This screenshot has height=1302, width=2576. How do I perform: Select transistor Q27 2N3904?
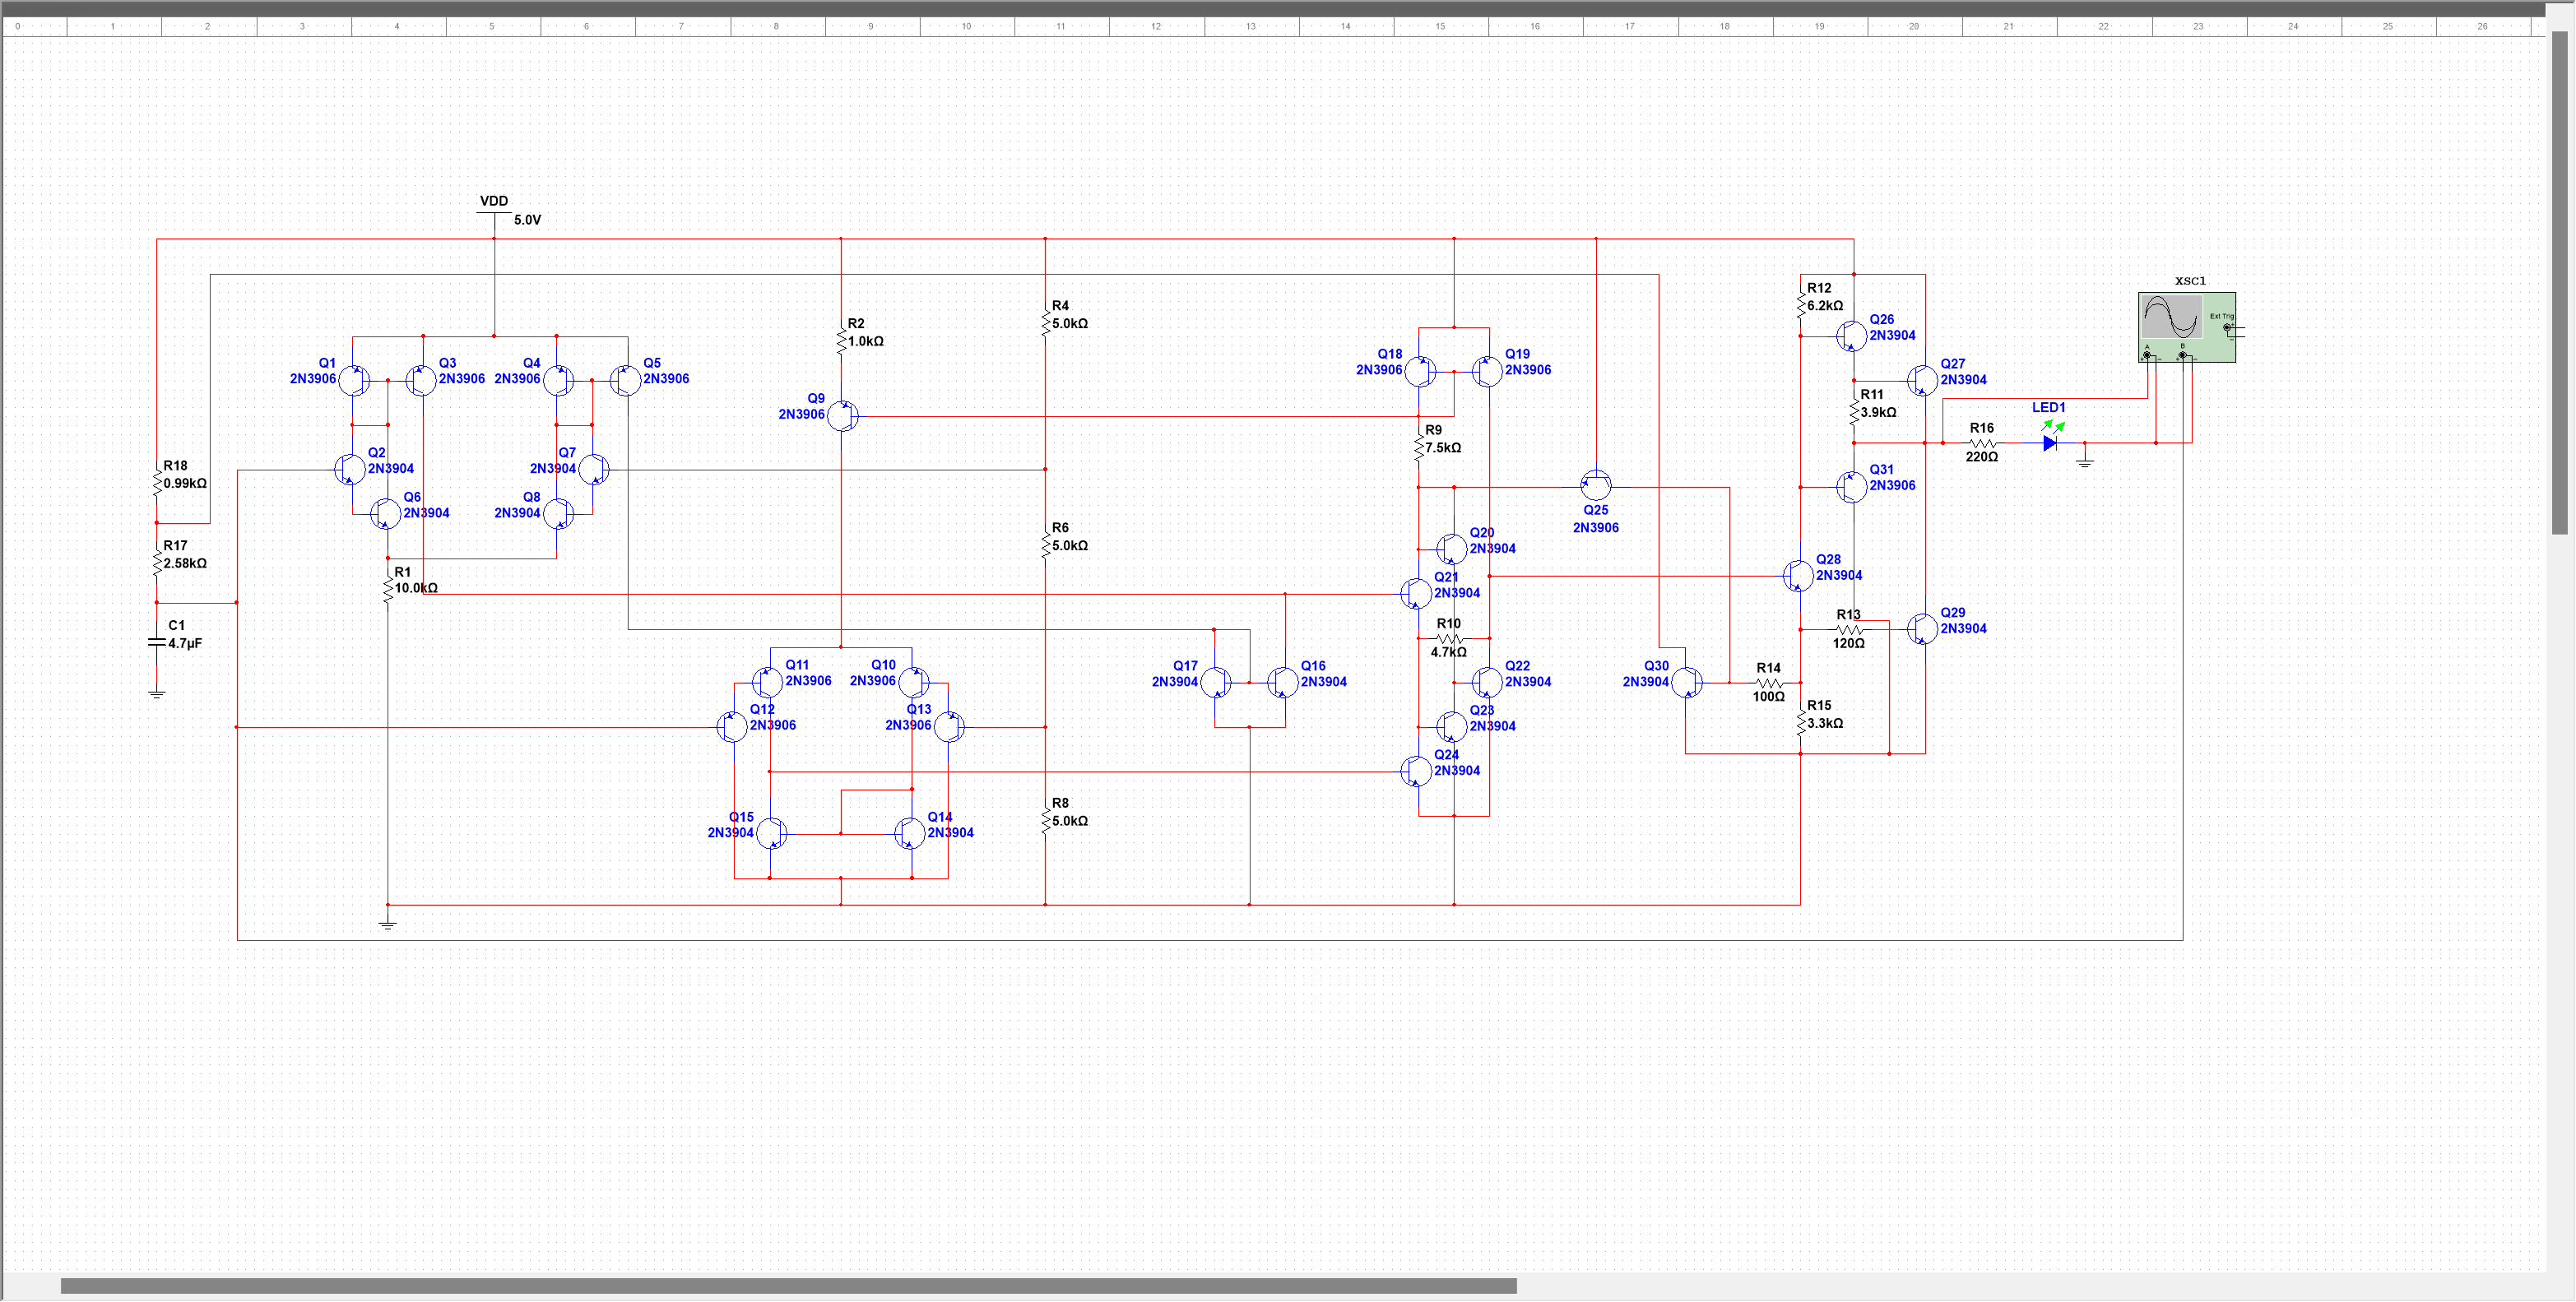pos(1922,380)
